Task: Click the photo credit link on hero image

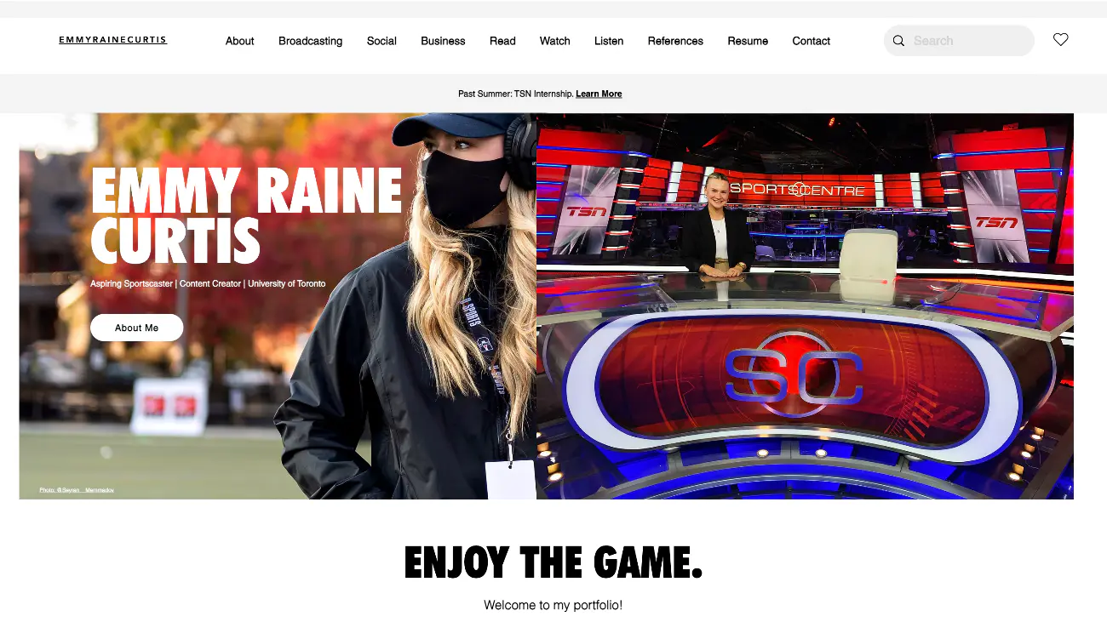Action: point(77,490)
